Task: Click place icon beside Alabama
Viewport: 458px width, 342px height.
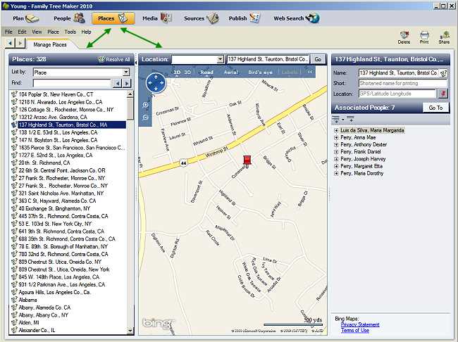Action: point(14,300)
